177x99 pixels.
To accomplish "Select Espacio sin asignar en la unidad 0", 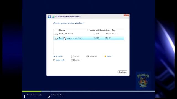I will pos(89,38).
